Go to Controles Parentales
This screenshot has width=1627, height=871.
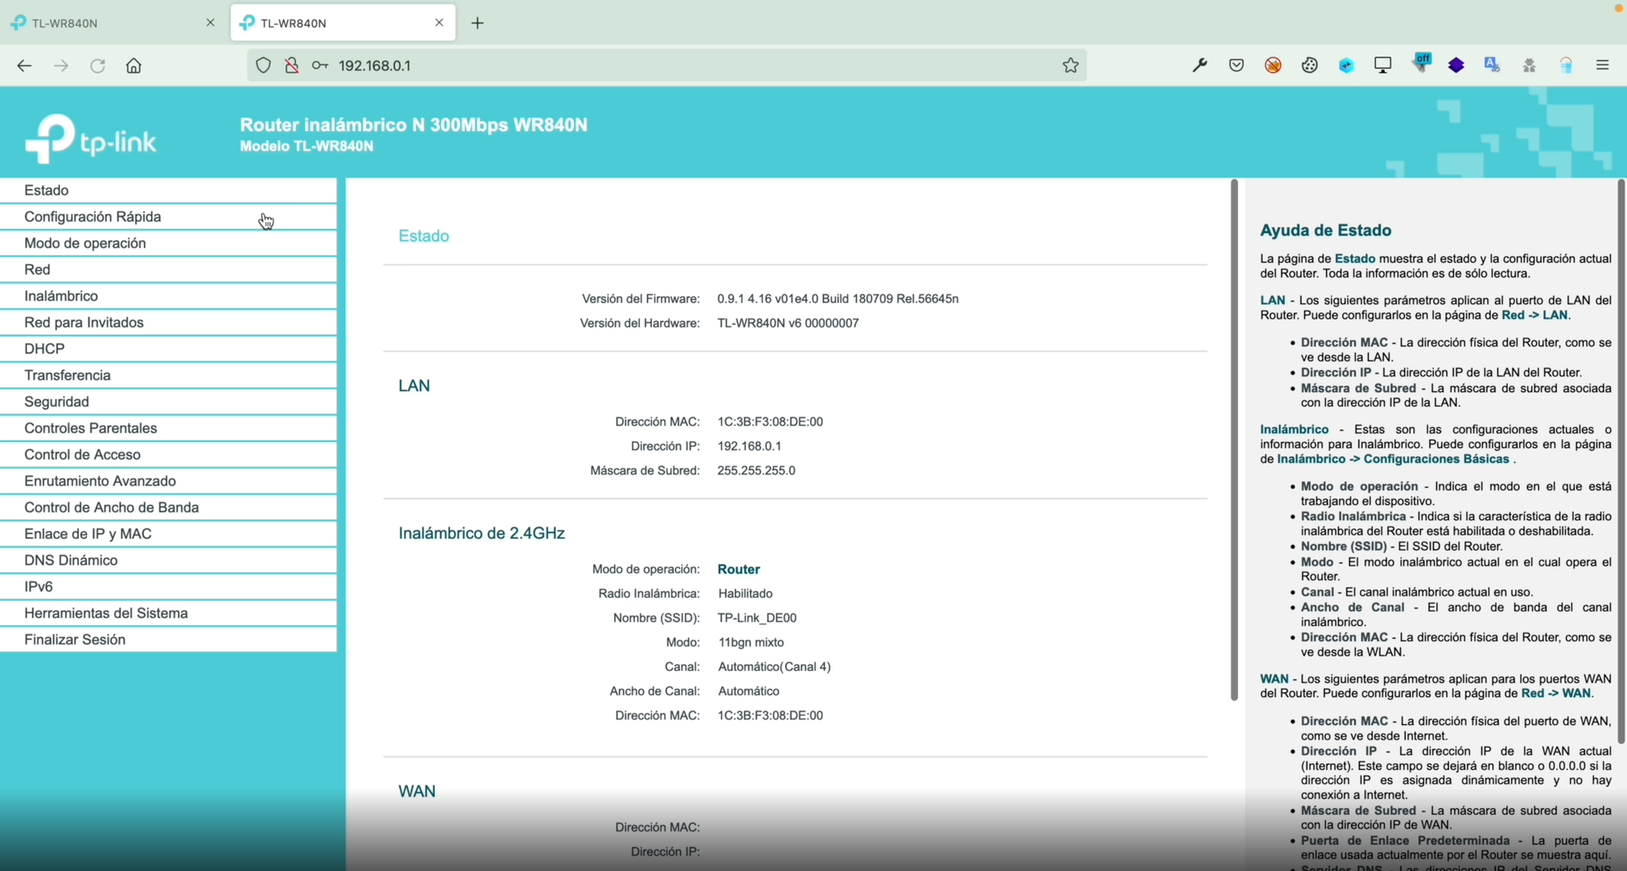[168, 429]
